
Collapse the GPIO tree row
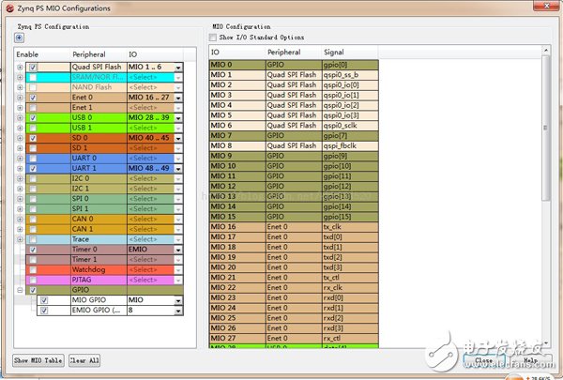[x=21, y=290]
